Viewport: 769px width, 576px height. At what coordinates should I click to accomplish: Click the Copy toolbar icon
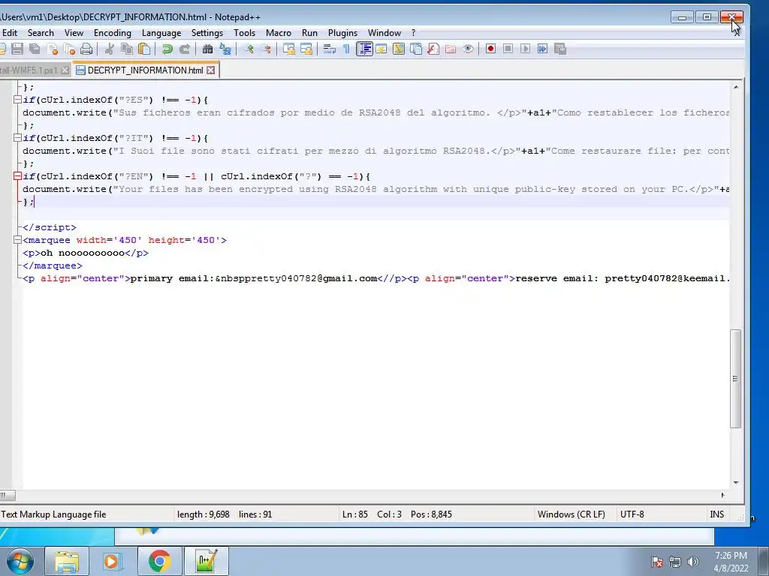point(126,49)
